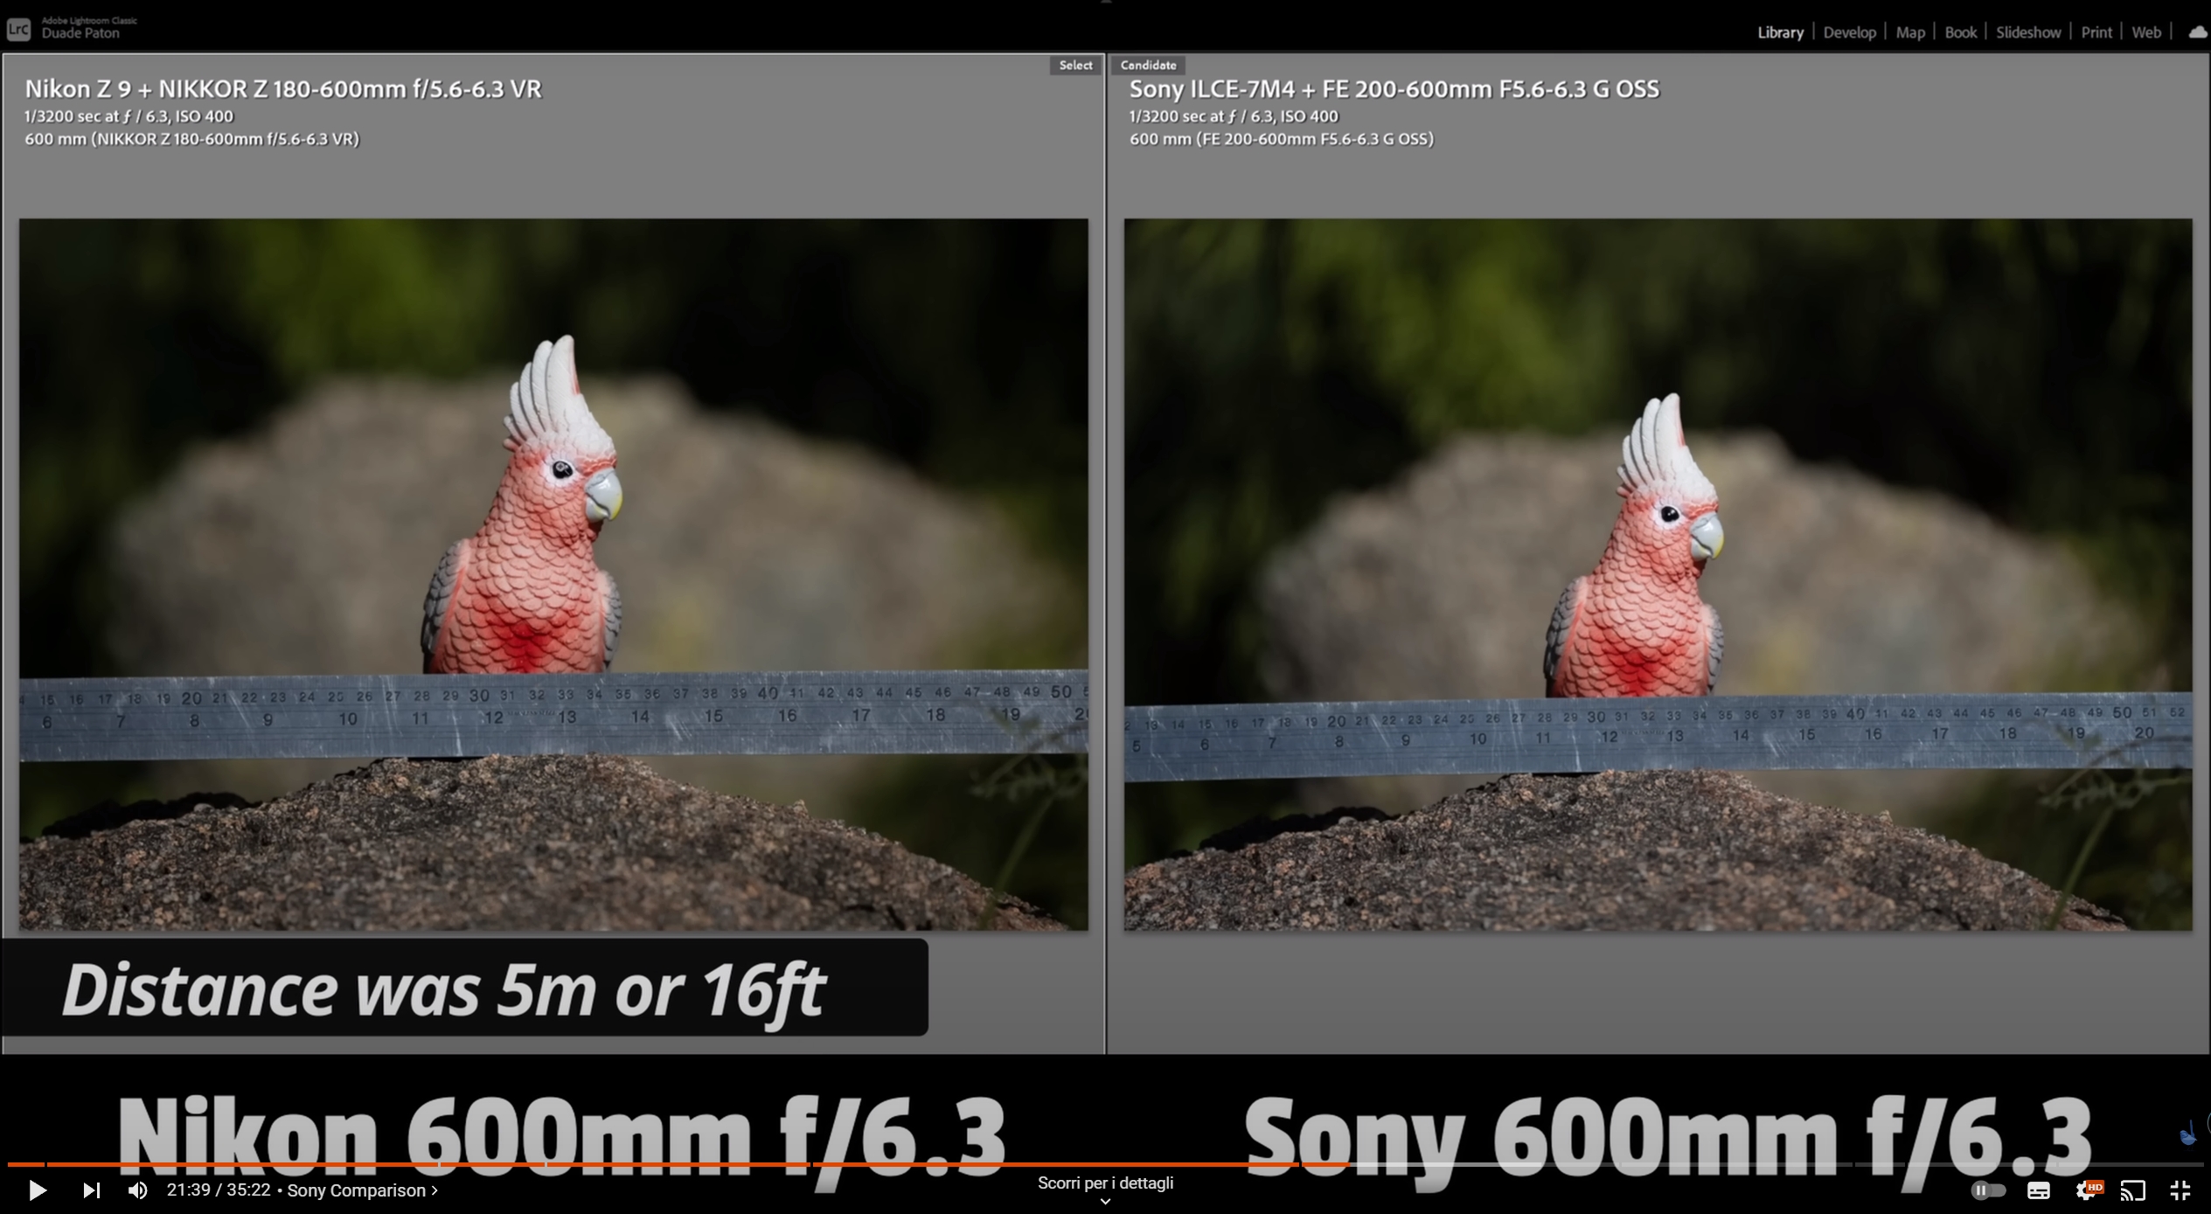The height and width of the screenshot is (1214, 2211).
Task: Cast video to a TV
Action: (2132, 1190)
